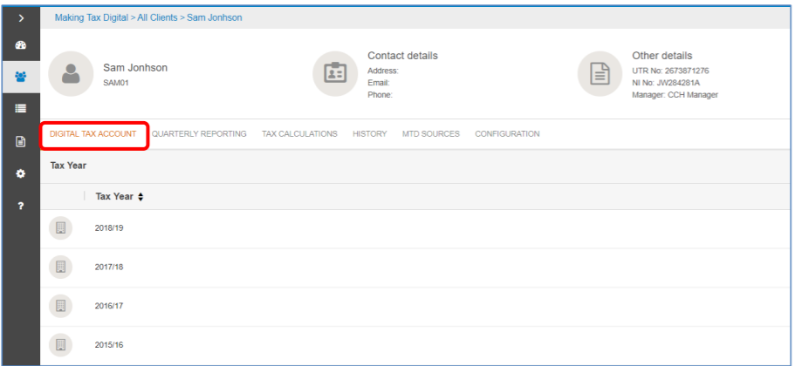
Task: Select the 2017/18 tax year row text
Action: coord(109,267)
